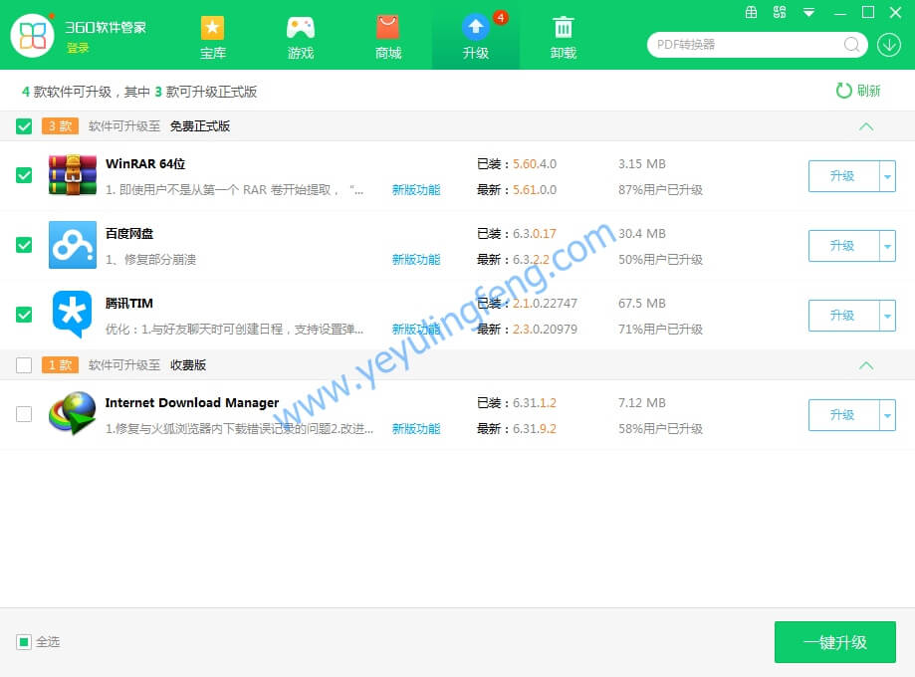Check the Internet Download Manager checkbox
The width and height of the screenshot is (915, 677).
click(x=24, y=414)
